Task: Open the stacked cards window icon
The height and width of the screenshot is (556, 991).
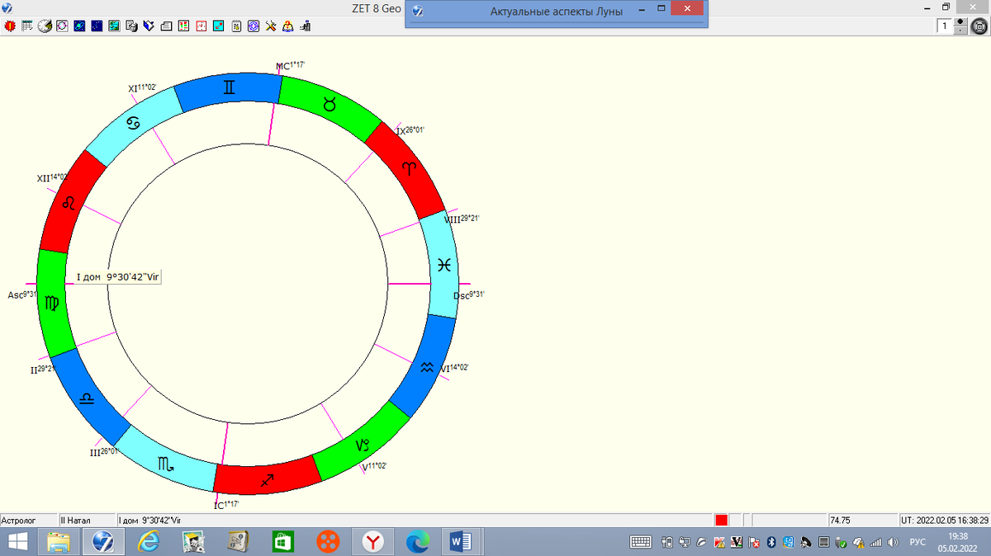Action: (x=166, y=26)
